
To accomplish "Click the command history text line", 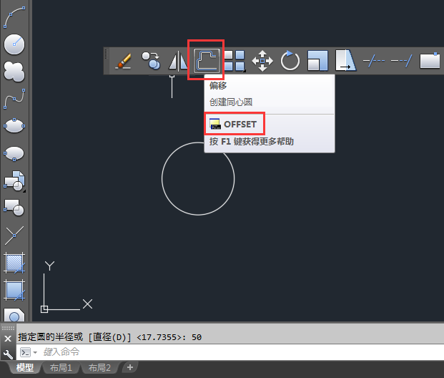I will click(x=110, y=337).
